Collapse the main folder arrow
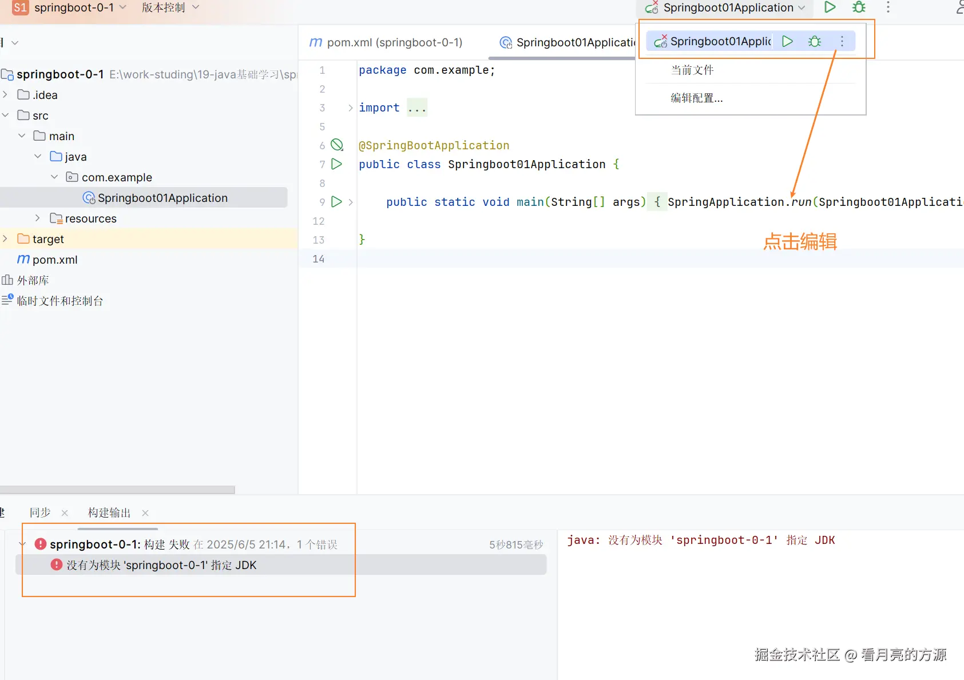 pos(22,136)
